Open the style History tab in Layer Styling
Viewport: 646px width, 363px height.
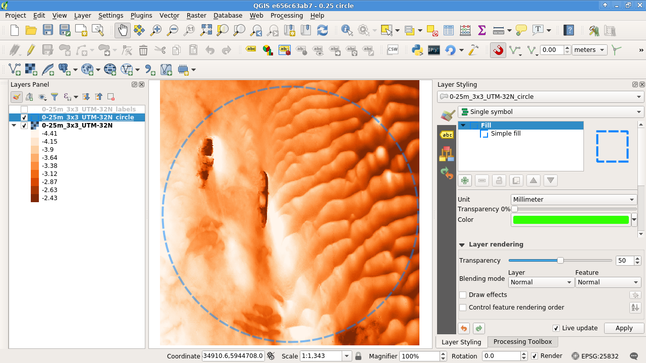click(447, 173)
